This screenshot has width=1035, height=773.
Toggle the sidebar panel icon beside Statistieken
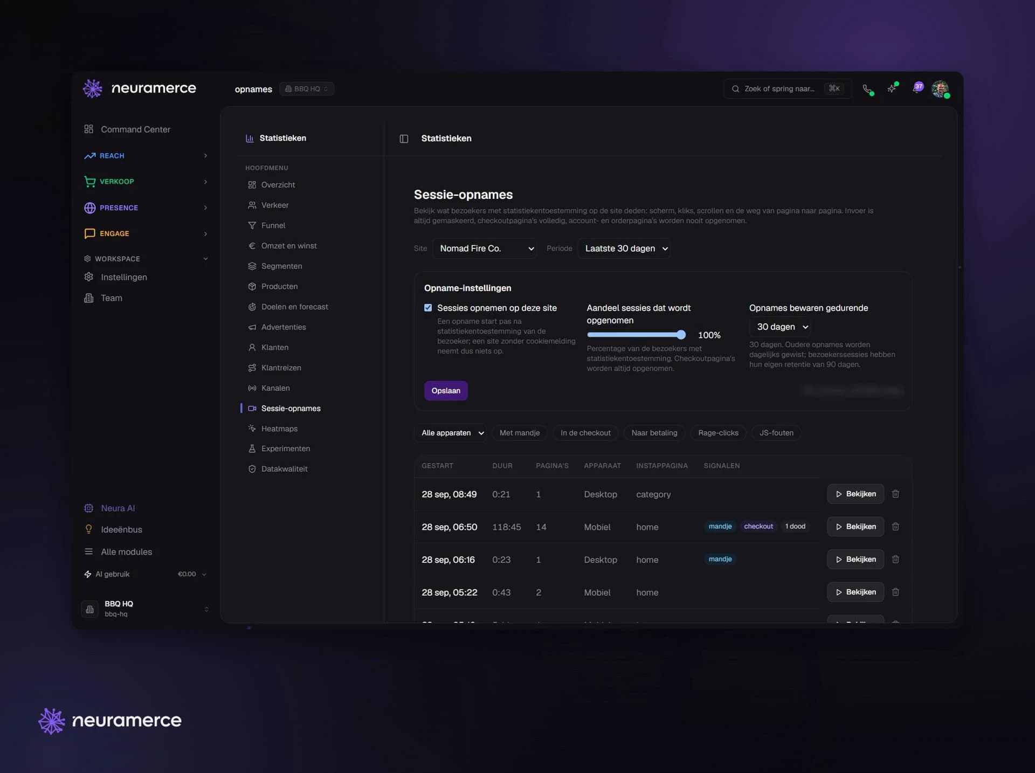(x=404, y=139)
